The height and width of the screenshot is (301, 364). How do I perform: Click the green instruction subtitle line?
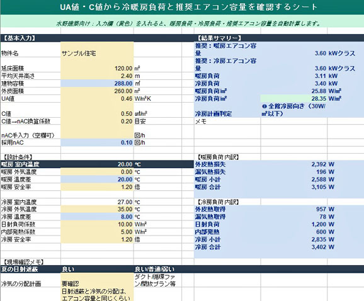tap(188, 23)
